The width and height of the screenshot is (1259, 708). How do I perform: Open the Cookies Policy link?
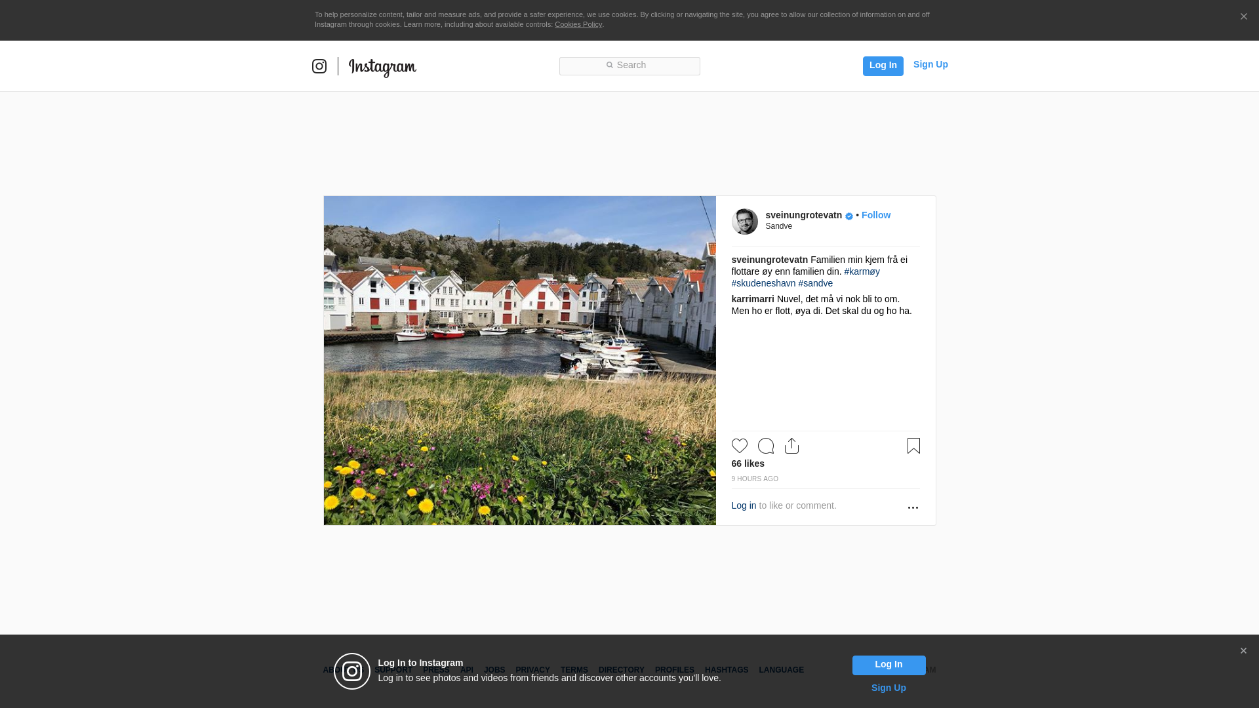[578, 24]
